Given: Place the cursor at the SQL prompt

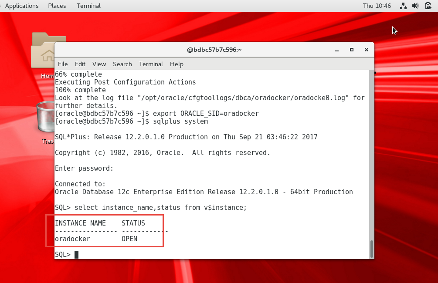Looking at the screenshot, I should coord(76,254).
